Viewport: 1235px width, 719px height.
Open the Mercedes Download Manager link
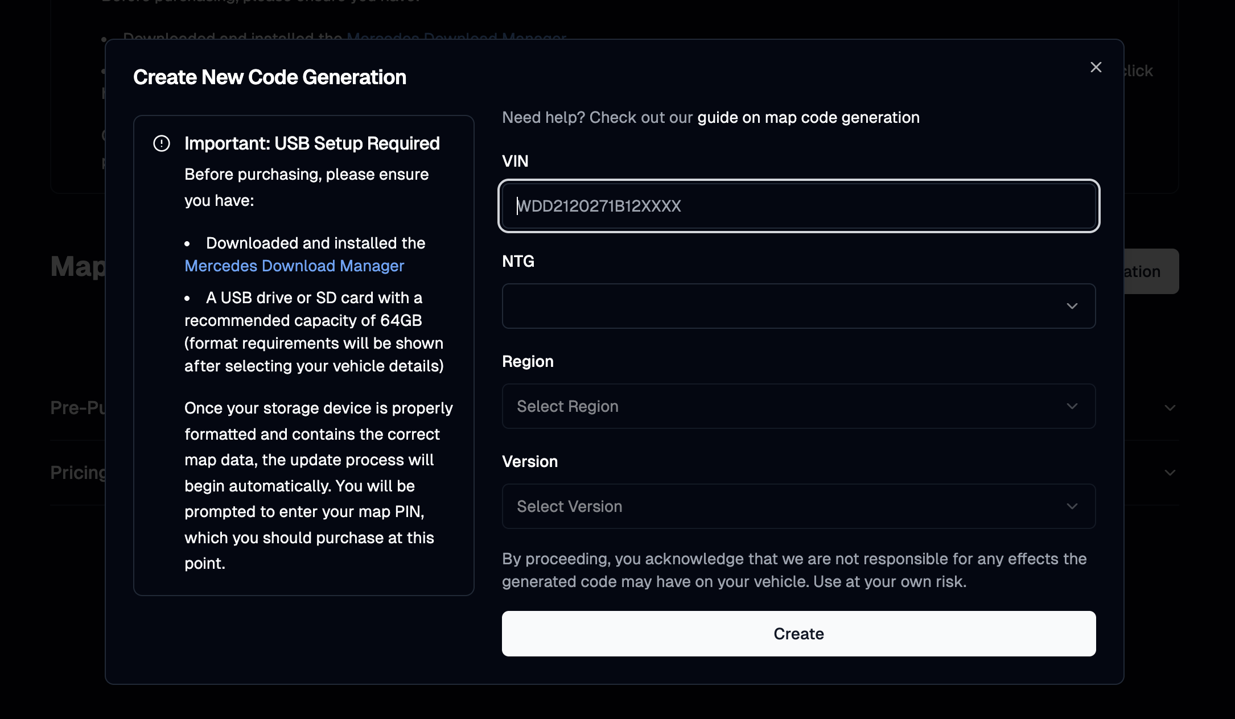click(294, 266)
